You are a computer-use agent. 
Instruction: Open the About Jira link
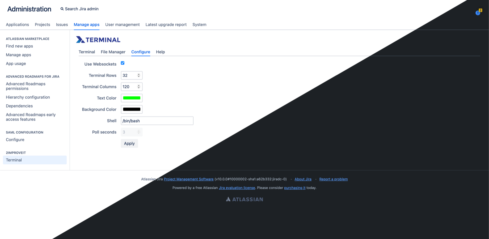tap(303, 179)
